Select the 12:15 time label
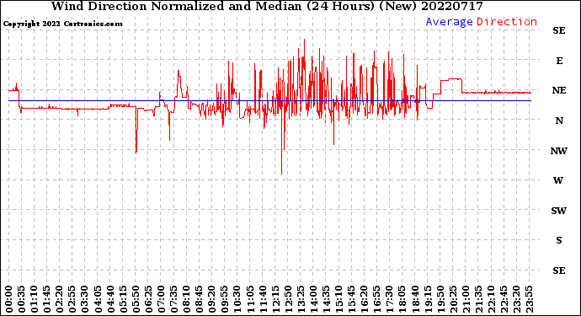This screenshot has height=316, width=581. 275,299
